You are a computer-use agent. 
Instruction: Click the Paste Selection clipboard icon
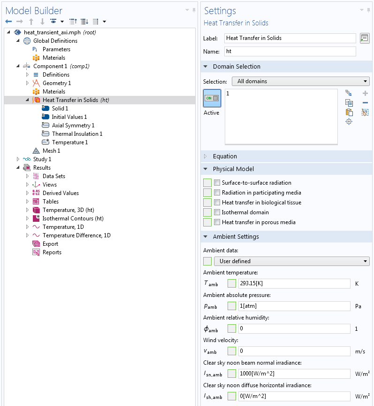pyautogui.click(x=349, y=112)
